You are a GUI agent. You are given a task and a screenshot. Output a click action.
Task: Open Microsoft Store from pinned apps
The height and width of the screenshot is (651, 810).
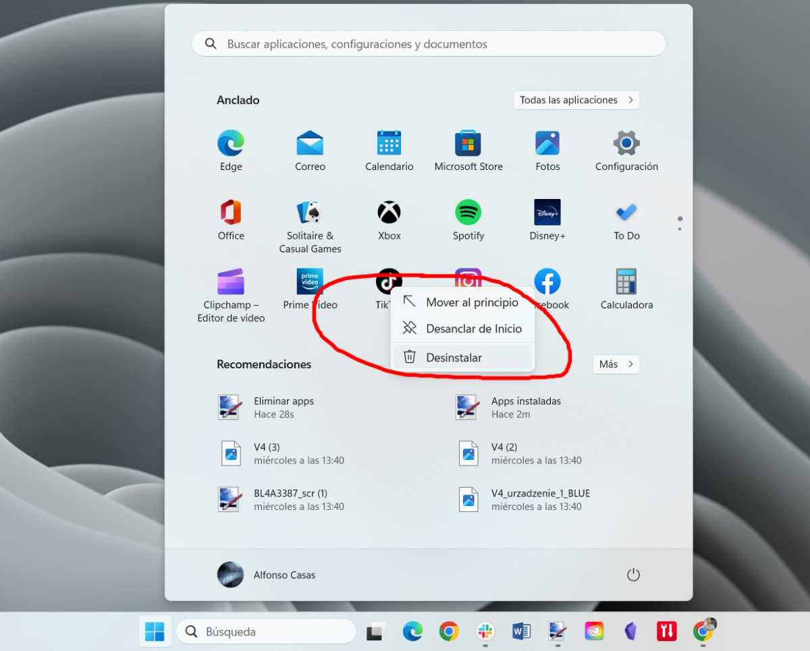tap(468, 151)
